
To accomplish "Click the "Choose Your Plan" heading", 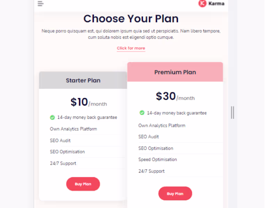I will [131, 18].
